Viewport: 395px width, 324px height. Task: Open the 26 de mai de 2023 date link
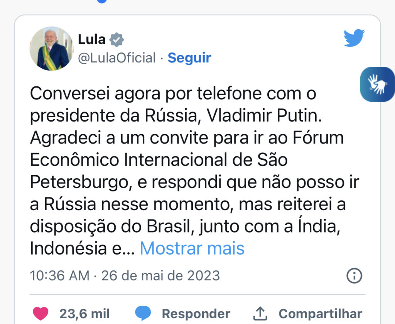[160, 276]
